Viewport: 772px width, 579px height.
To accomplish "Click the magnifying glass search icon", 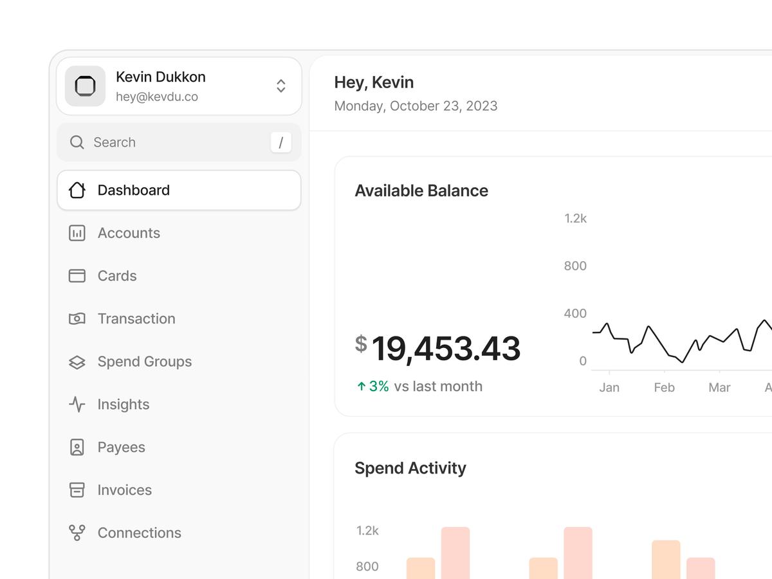I will 77,142.
